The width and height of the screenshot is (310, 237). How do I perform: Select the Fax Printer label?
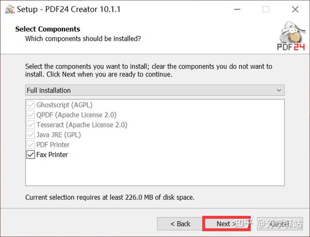pyautogui.click(x=52, y=154)
